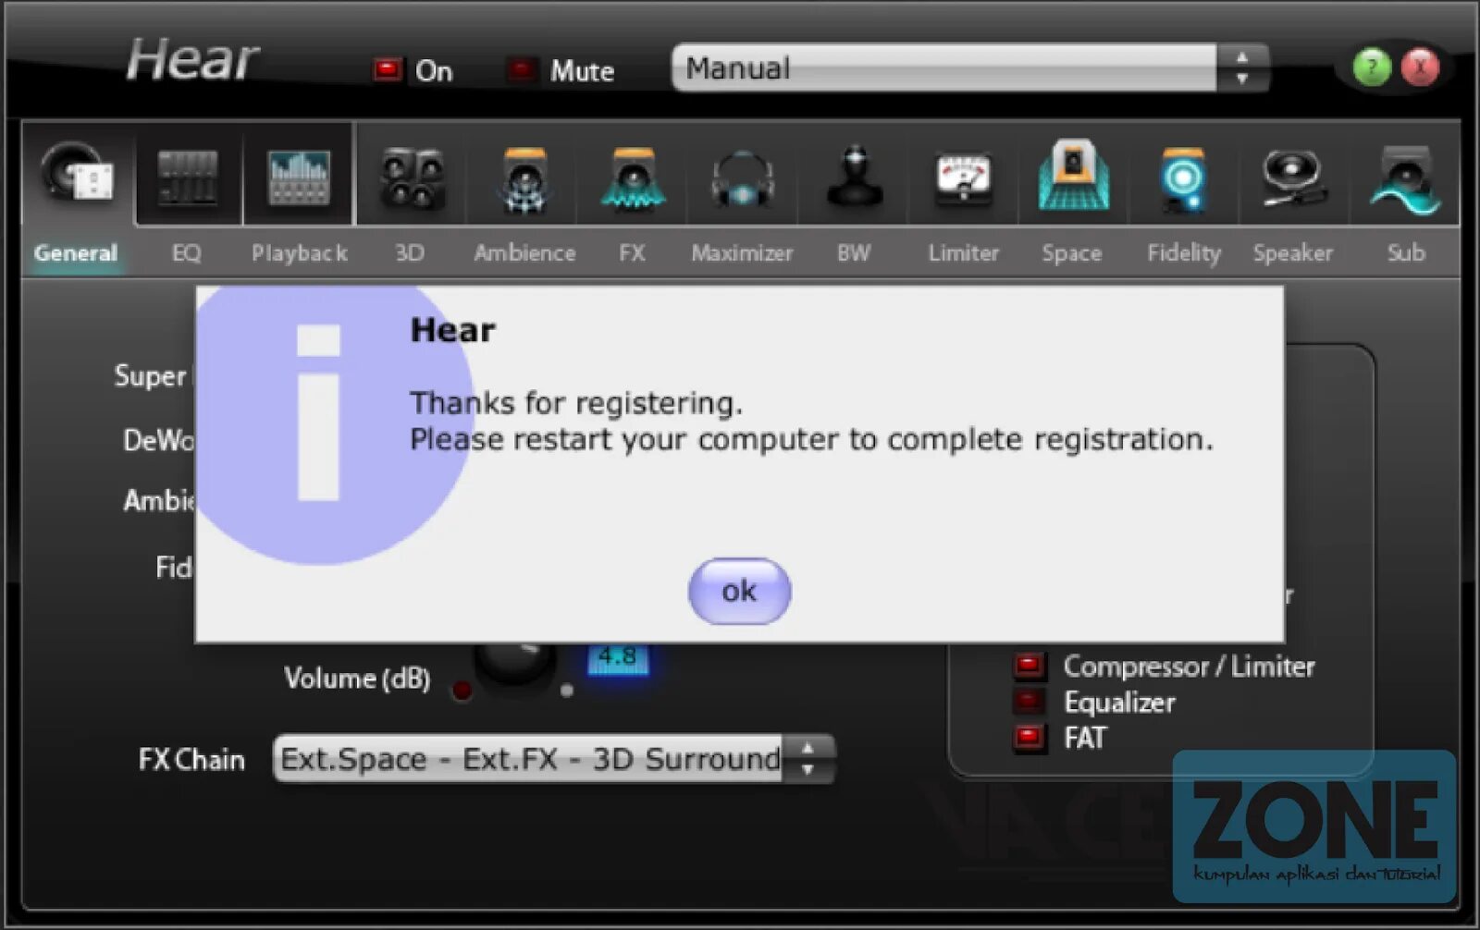The height and width of the screenshot is (930, 1480).
Task: Toggle the FAT option
Action: pyautogui.click(x=1028, y=737)
